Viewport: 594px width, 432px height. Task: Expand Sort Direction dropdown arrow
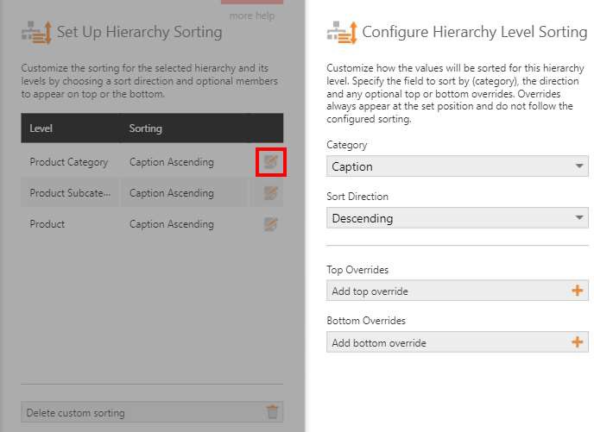point(578,217)
